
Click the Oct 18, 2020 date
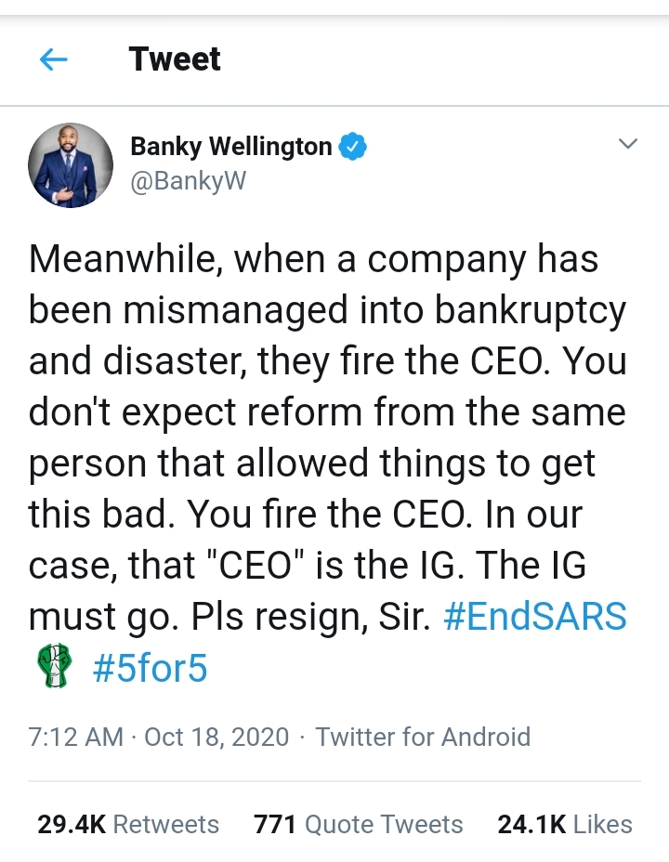[216, 738]
